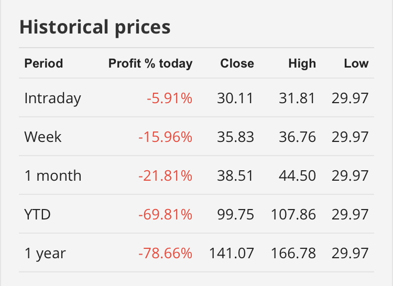Select the -15.96% weekly profit value
This screenshot has width=393, height=286.
click(165, 137)
